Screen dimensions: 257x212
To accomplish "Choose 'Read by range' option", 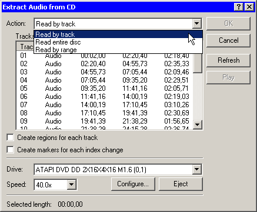I will click(118, 50).
